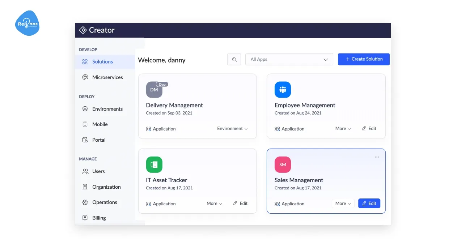Click the IT Asset Tracker green icon
This screenshot has width=466, height=248.
click(154, 164)
